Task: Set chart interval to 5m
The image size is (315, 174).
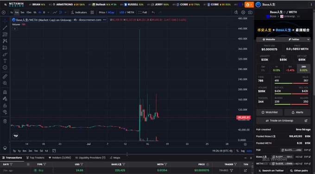Action: 22,12
